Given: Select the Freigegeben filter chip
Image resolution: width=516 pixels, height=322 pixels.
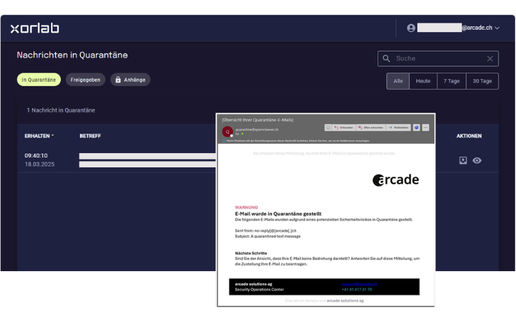Looking at the screenshot, I should click(x=85, y=80).
